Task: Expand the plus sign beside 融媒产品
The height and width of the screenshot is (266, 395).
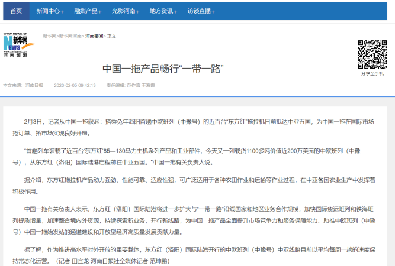Action: 100,12
